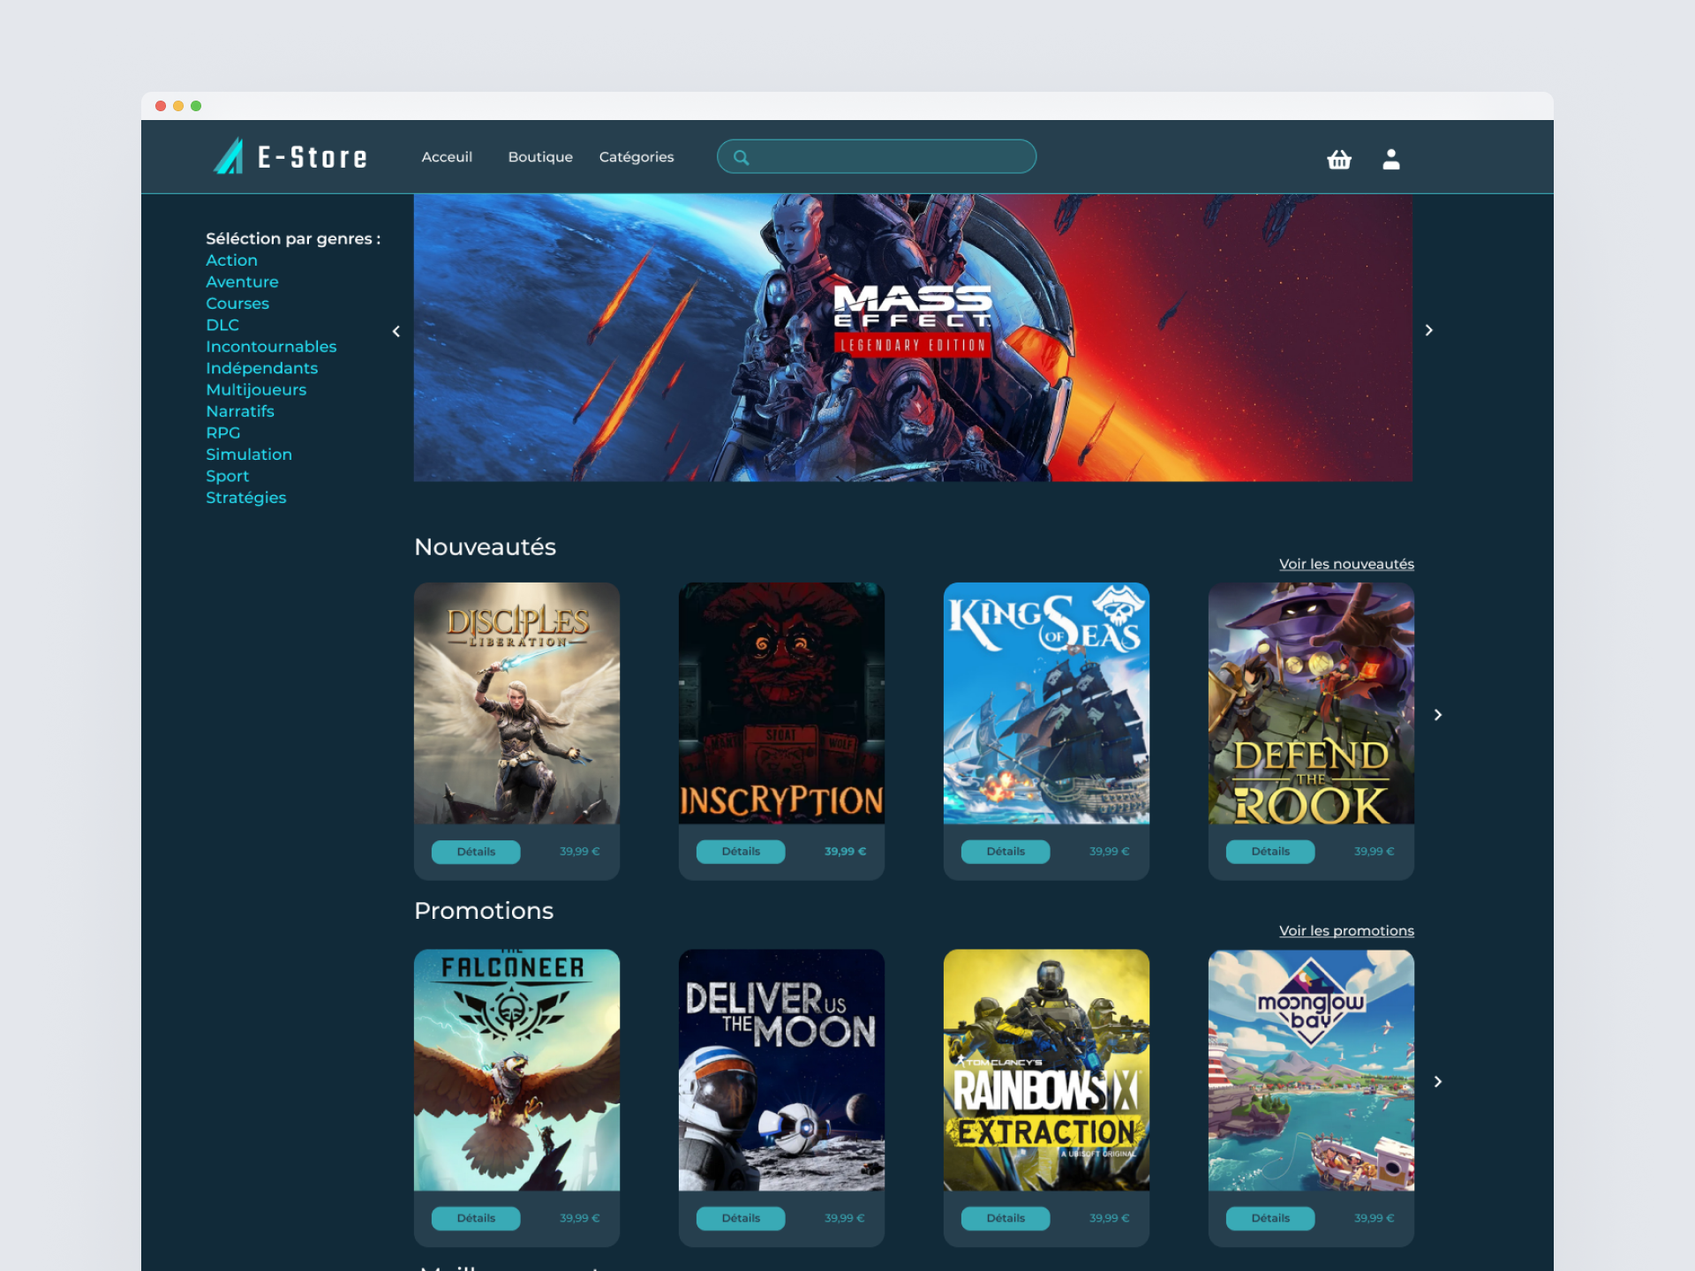Click the Nouveautés section heading

(485, 547)
